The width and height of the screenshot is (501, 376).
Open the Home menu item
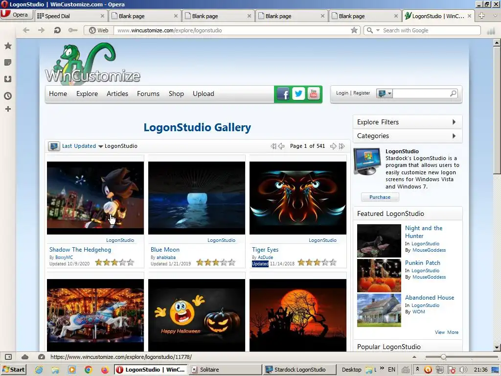pyautogui.click(x=58, y=94)
